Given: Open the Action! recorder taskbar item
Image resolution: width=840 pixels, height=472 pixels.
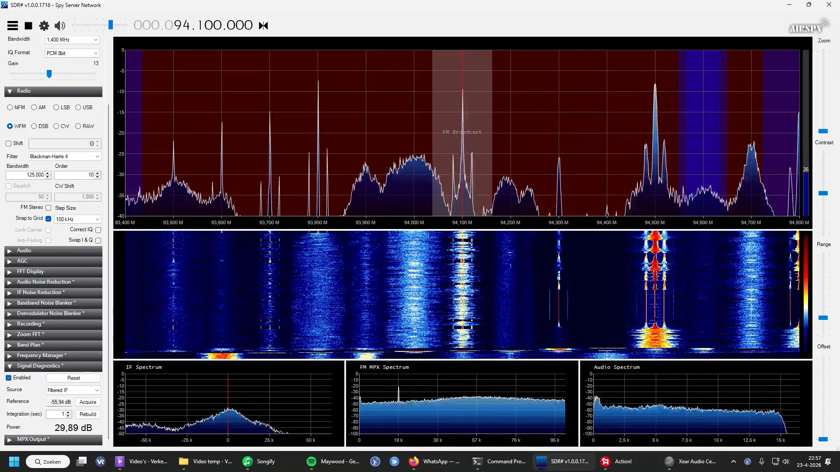Looking at the screenshot, I should click(617, 462).
